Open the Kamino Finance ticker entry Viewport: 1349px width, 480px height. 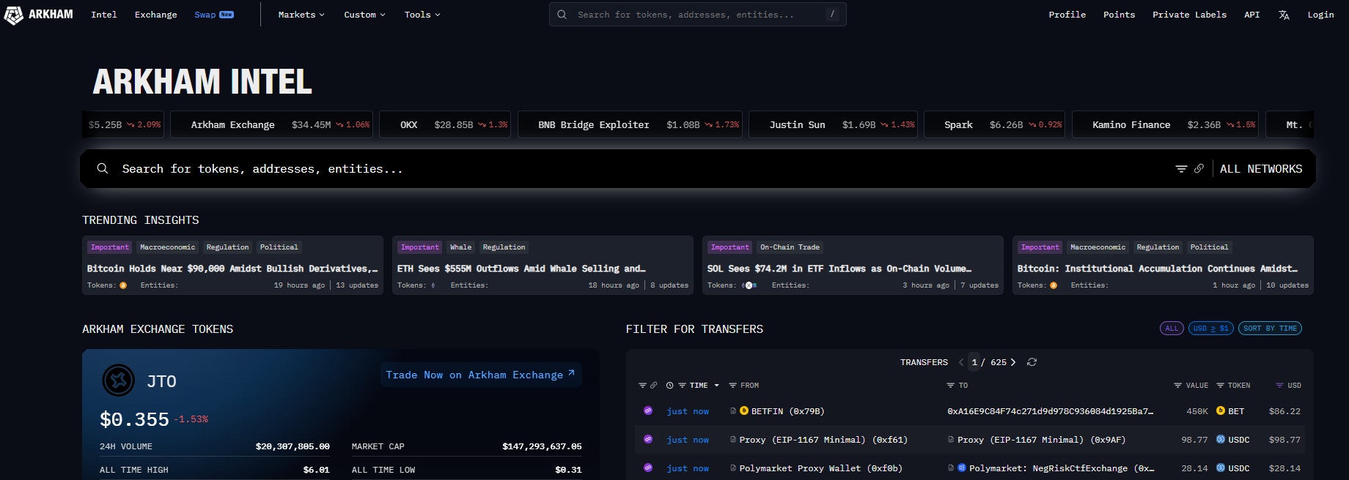point(1165,124)
